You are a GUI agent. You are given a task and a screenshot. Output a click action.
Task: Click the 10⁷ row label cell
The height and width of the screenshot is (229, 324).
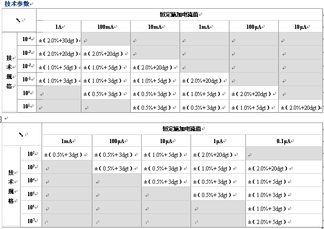pyautogui.click(x=31, y=221)
